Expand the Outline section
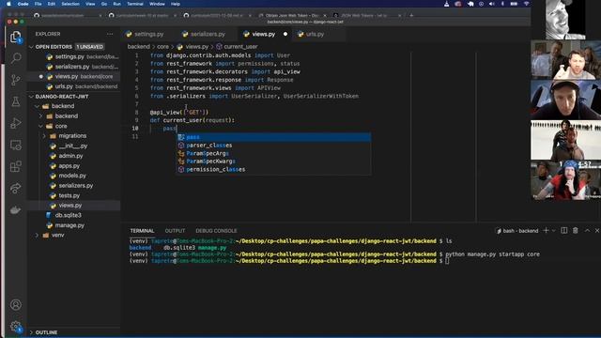The width and height of the screenshot is (601, 338). tap(31, 332)
